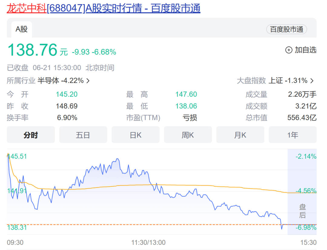Click the 大盘指数 field label
327x250 pixels.
pos(251,81)
